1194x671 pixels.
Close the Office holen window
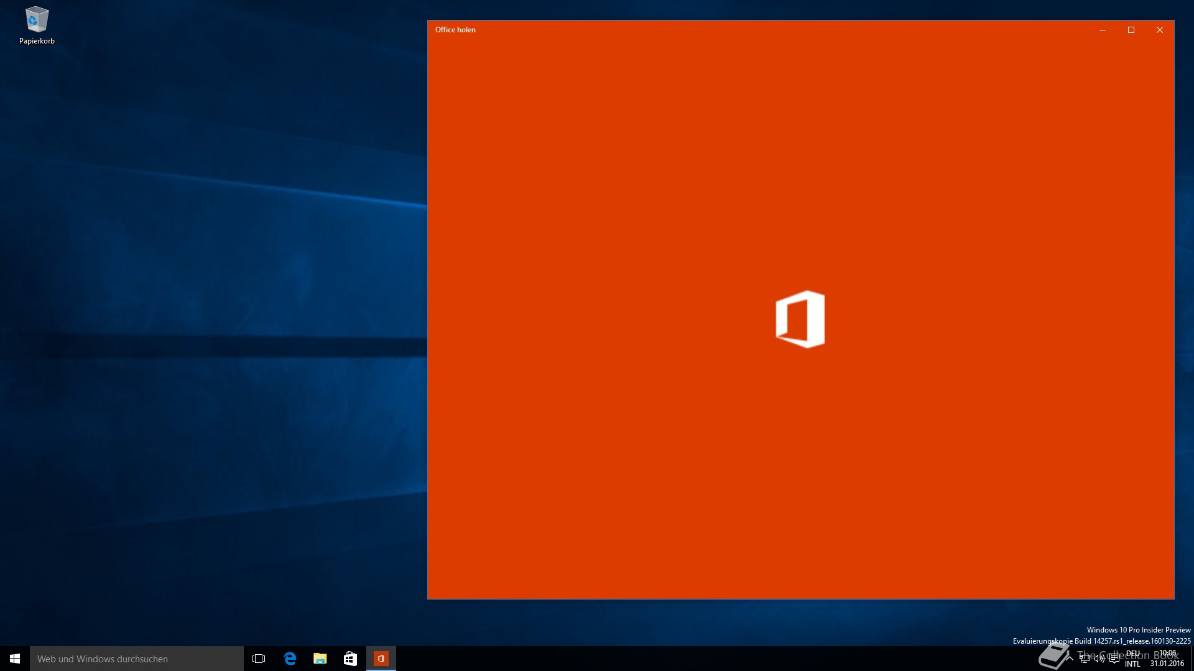tap(1160, 30)
